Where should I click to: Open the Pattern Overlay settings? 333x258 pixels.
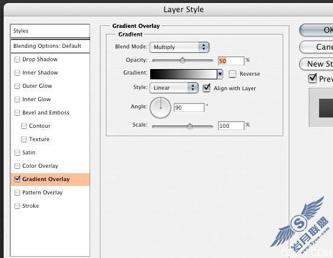(x=42, y=193)
